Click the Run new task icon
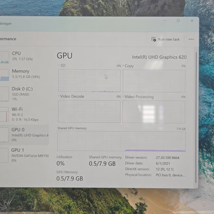This screenshot has height=214, width=214. tap(153, 39)
